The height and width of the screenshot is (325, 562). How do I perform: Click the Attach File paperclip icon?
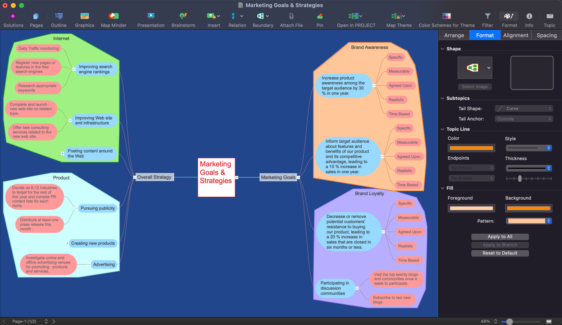[291, 16]
